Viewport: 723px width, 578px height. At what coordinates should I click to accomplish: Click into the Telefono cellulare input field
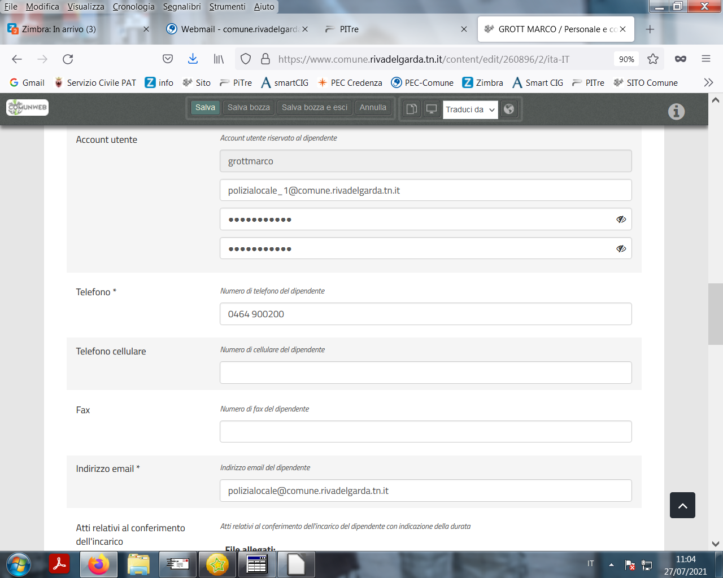(425, 373)
